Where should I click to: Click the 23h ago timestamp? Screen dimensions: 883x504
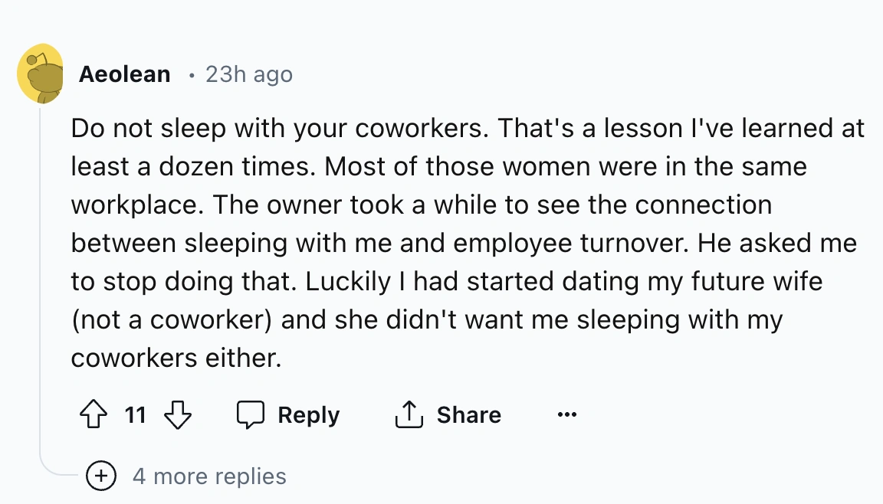[248, 74]
